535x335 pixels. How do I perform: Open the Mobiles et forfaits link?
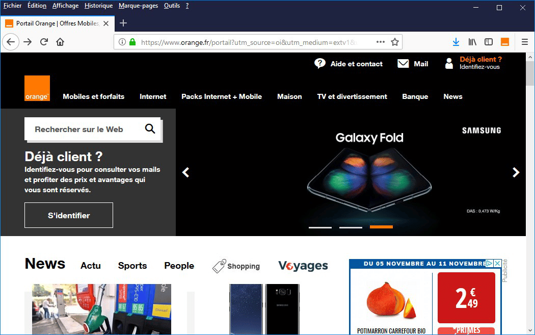[93, 96]
